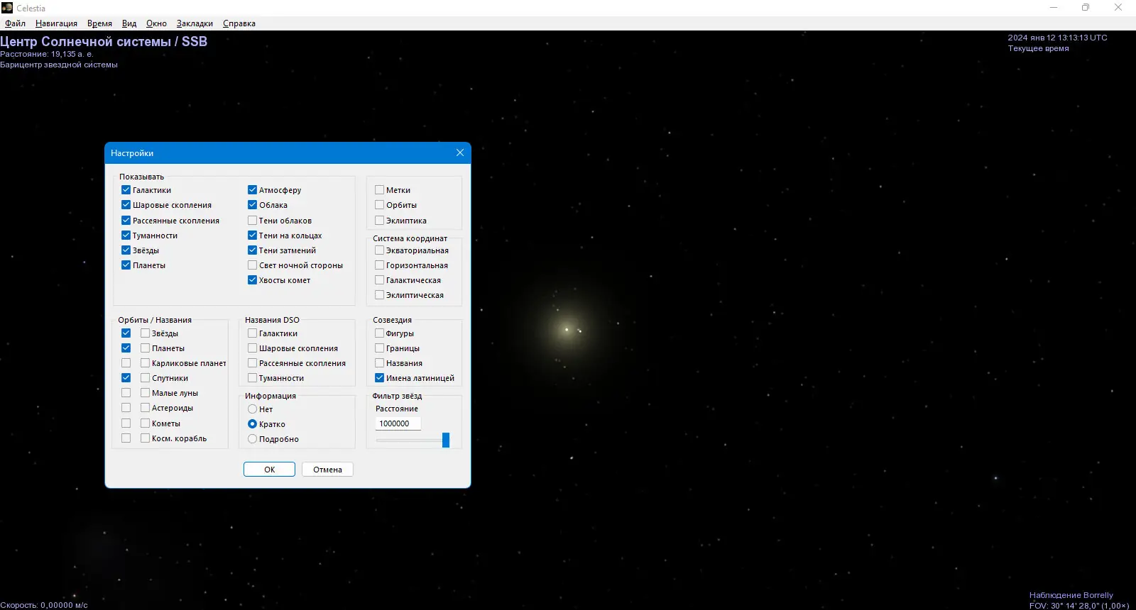The height and width of the screenshot is (610, 1136).
Task: Open the Время menu
Action: 99,23
